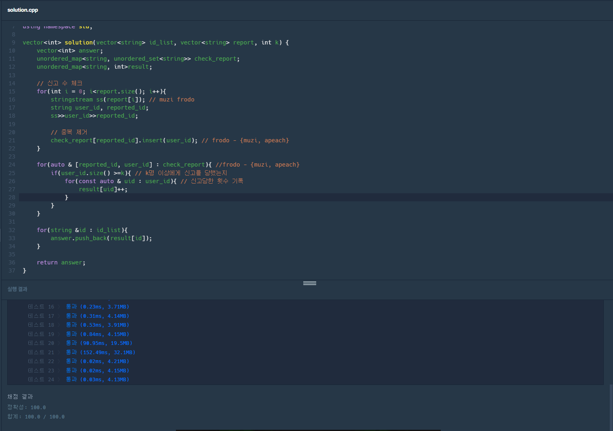The image size is (613, 431).
Task: Click the result '통과 (152.49ms, 32.1MB)'
Action: (x=101, y=352)
